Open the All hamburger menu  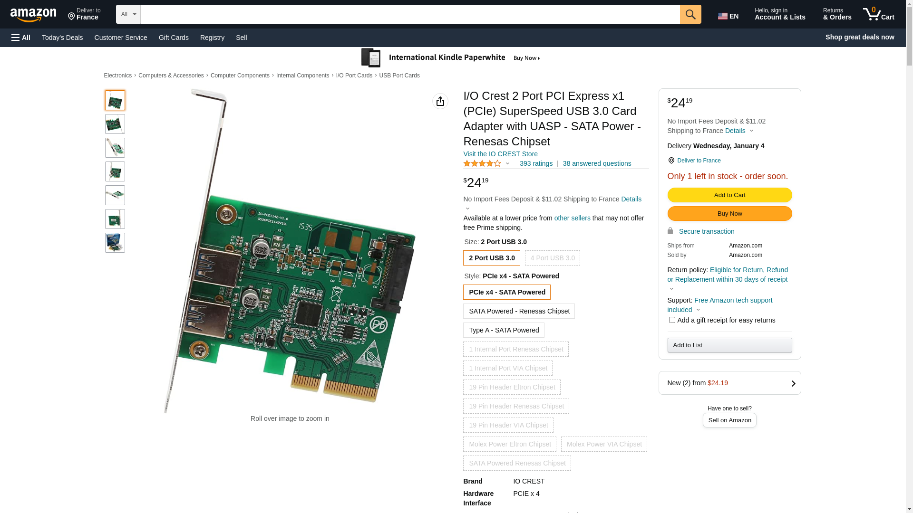(21, 38)
